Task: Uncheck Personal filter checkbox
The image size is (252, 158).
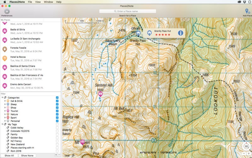Action: tap(57, 121)
